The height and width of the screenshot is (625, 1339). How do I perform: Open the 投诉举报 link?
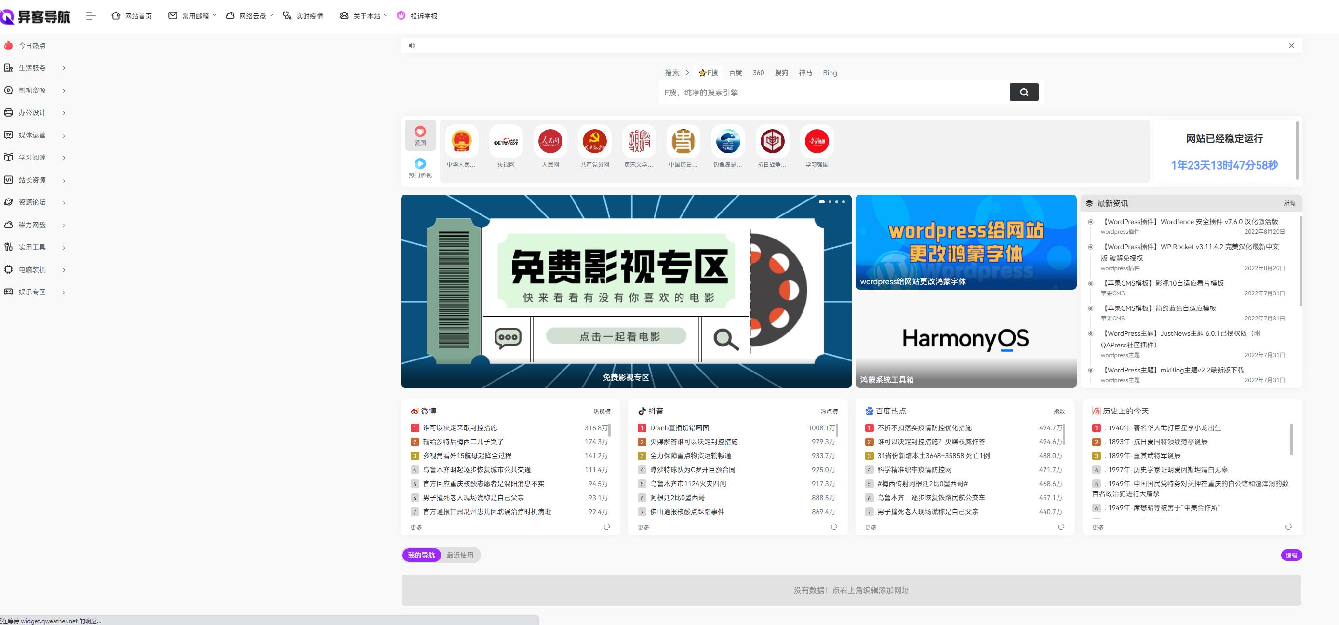pyautogui.click(x=417, y=16)
